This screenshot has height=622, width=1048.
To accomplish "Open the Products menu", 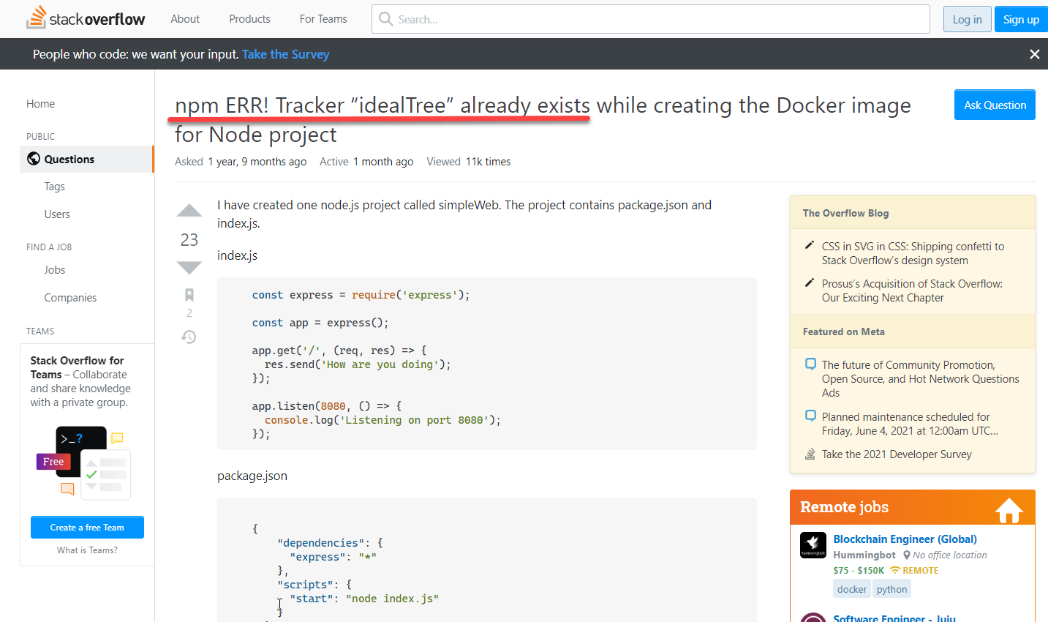I will (x=249, y=18).
